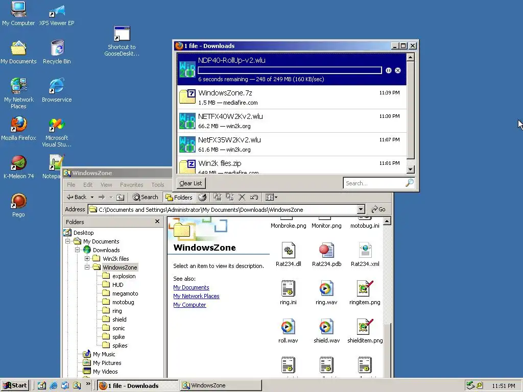Open XPS Viewer EP shortcut

point(57,13)
